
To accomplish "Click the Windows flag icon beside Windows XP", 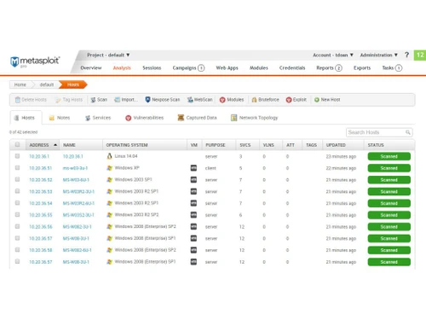I will (x=109, y=168).
